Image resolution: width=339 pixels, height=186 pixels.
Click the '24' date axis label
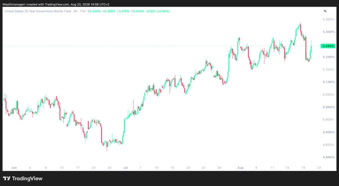[319, 168]
